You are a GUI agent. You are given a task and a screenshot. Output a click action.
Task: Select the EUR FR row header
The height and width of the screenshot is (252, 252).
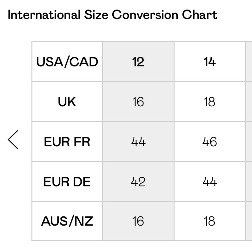click(x=67, y=141)
